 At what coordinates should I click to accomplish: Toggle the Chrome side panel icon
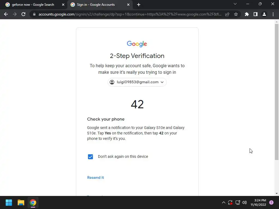coord(256,14)
